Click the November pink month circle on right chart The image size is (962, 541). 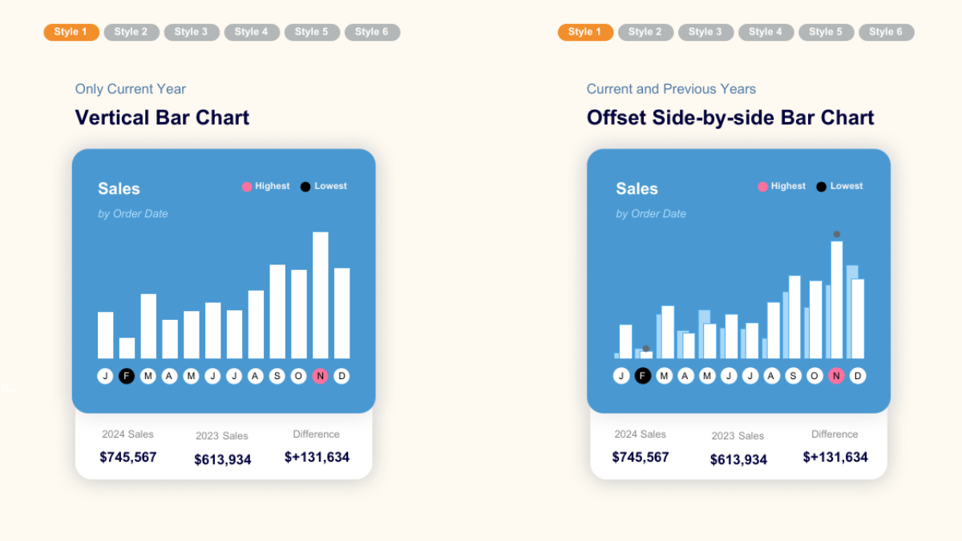coord(835,376)
